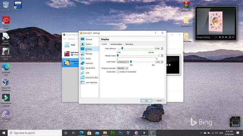Open the Wondershare Filmora desktop shortcut

pyautogui.click(x=6, y=100)
